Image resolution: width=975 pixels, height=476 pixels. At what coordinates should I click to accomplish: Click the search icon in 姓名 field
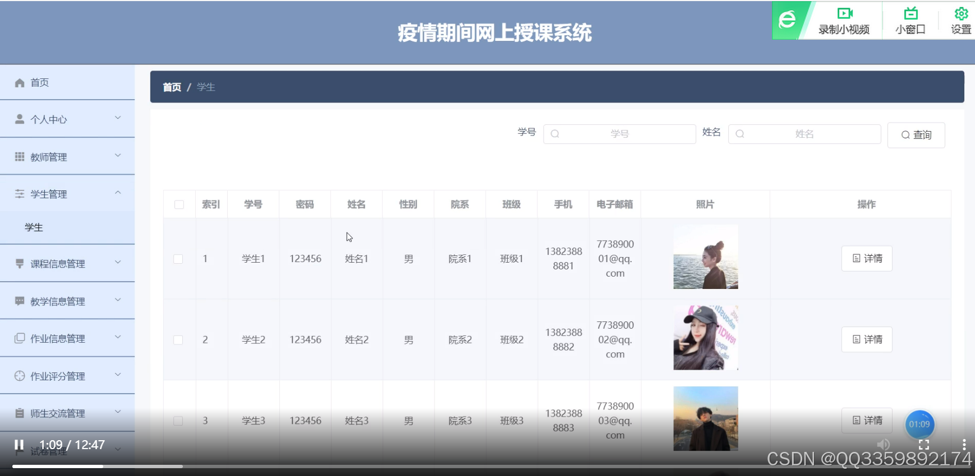click(740, 134)
